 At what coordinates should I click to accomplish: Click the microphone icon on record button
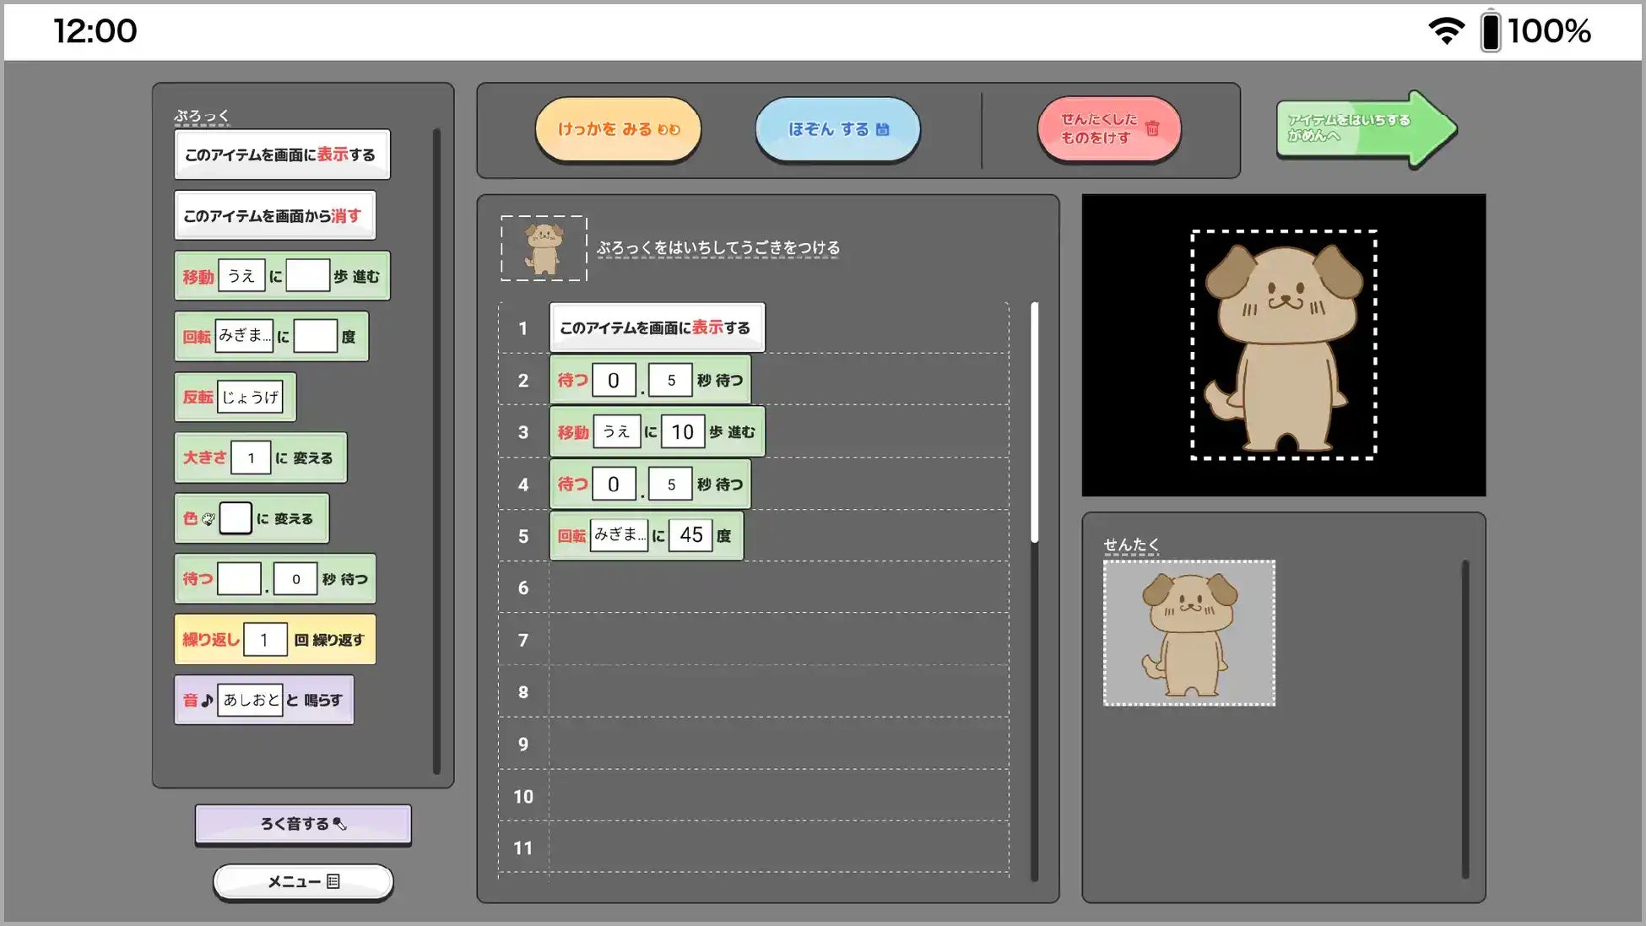[339, 824]
